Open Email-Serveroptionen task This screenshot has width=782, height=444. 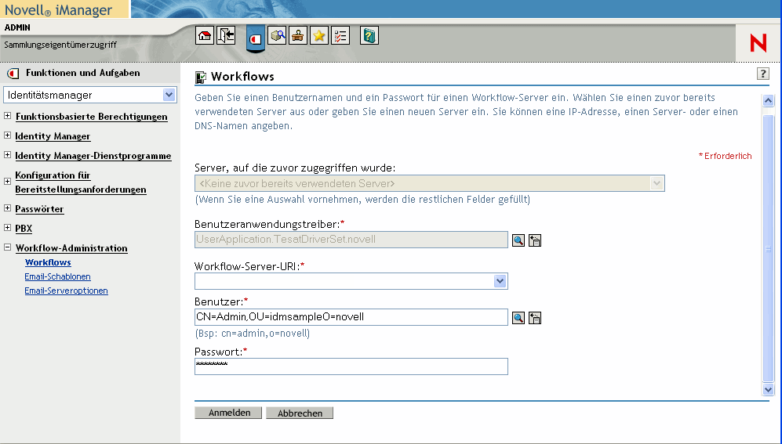(x=66, y=291)
